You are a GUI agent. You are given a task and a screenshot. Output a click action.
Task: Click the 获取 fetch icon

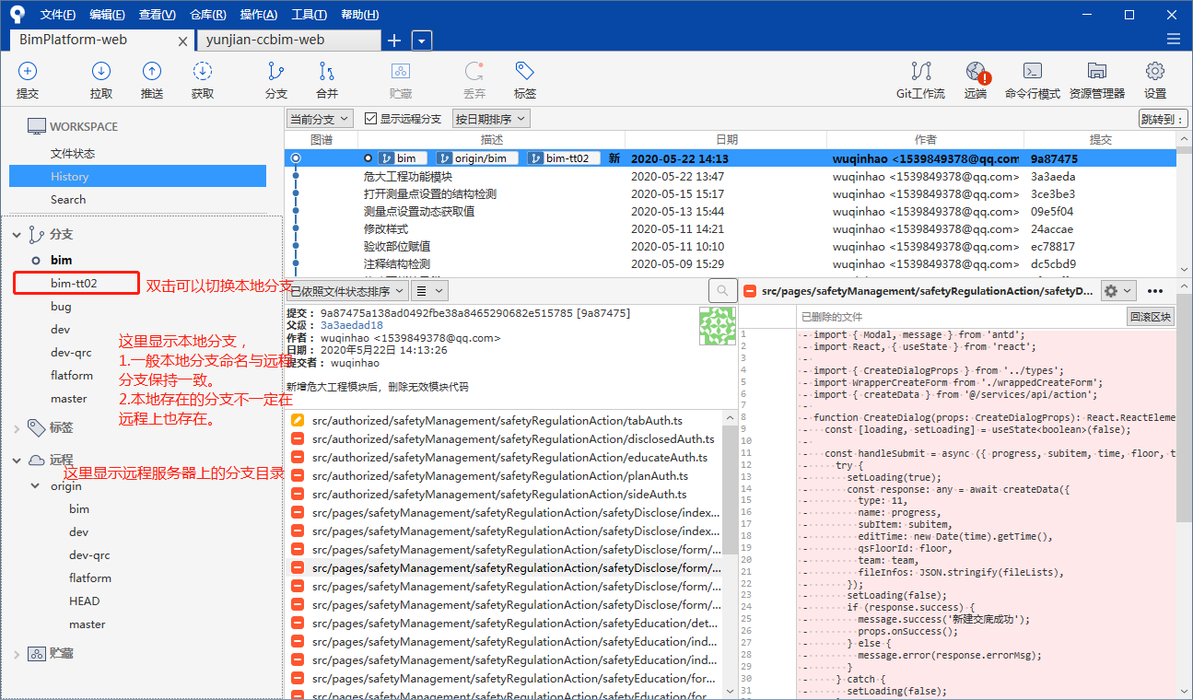coord(203,72)
